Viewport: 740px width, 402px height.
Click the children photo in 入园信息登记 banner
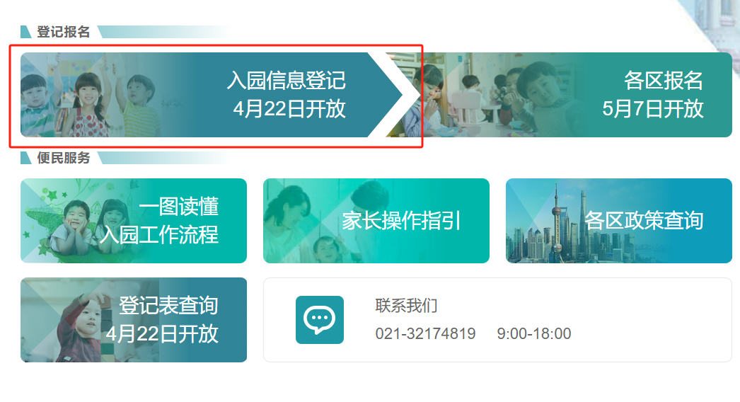90,95
